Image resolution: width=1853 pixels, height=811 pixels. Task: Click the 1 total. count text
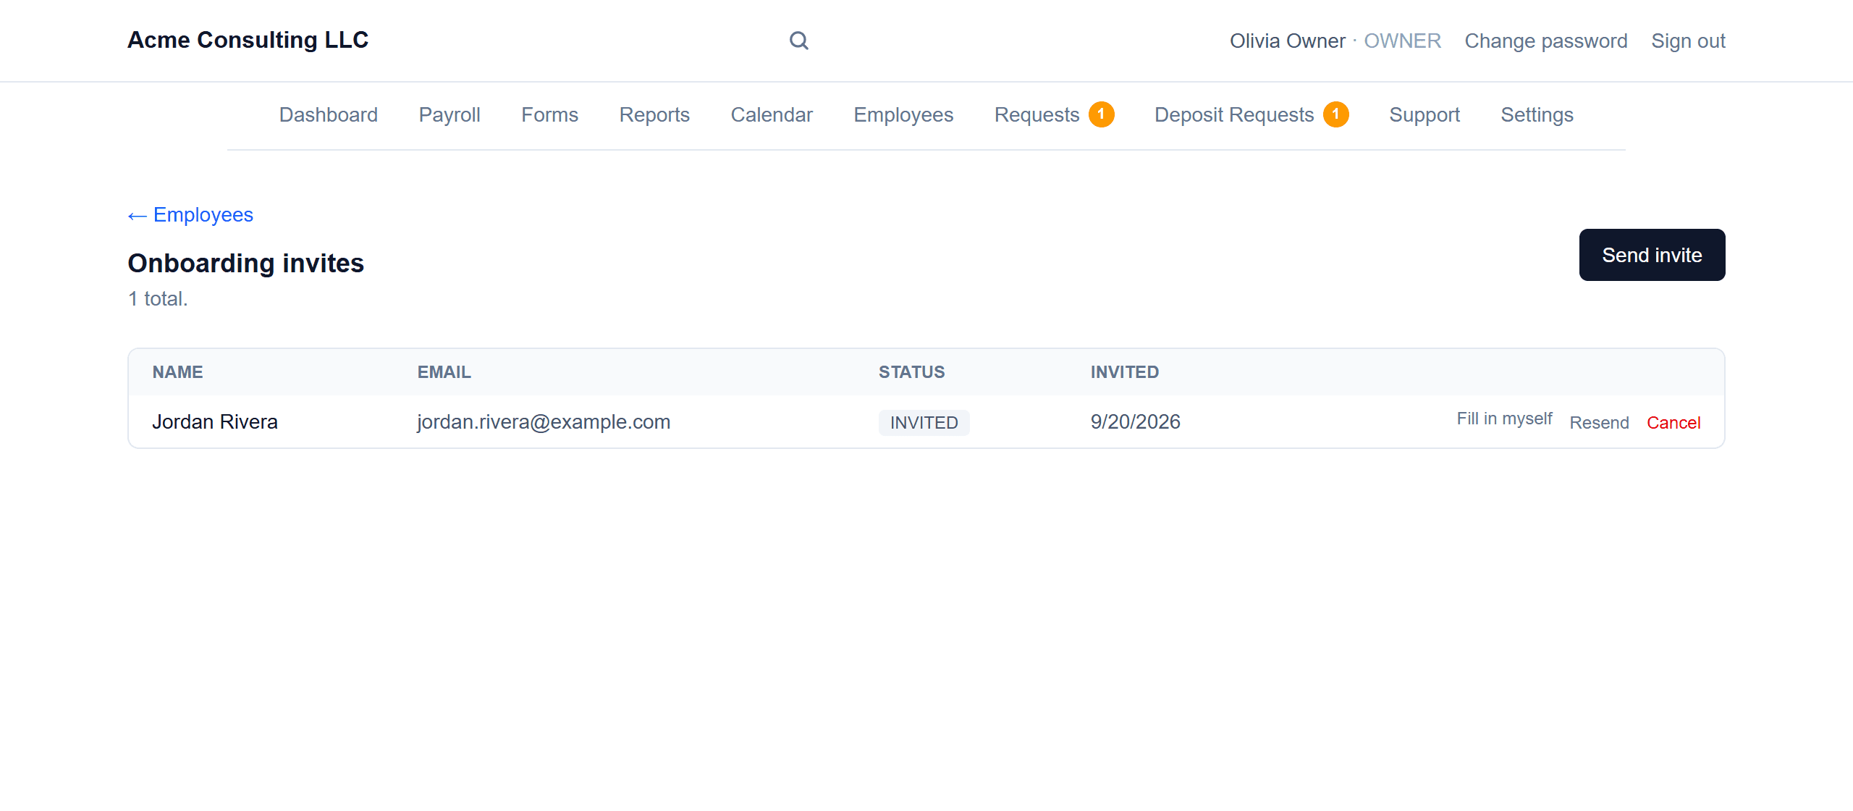[158, 298]
